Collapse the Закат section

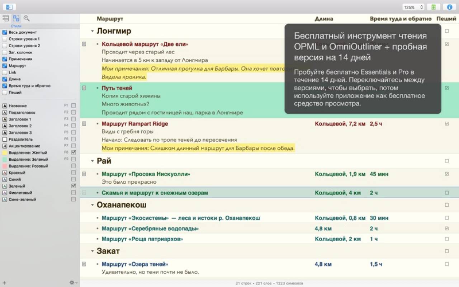(92, 251)
